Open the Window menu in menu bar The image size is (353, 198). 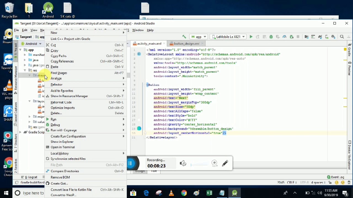pyautogui.click(x=138, y=30)
